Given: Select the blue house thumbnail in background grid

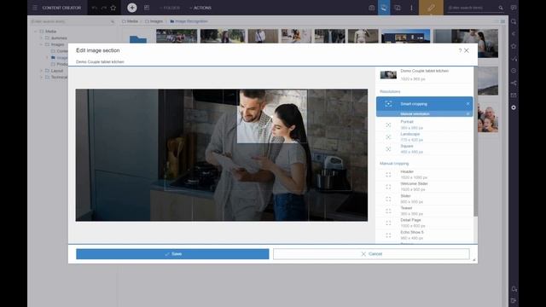Looking at the screenshot, I should coord(406,36).
